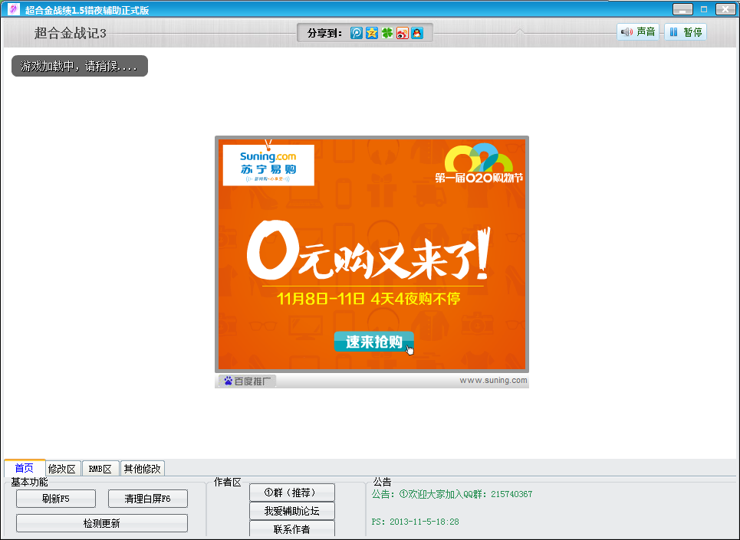Click the app icon in the title bar

14,9
